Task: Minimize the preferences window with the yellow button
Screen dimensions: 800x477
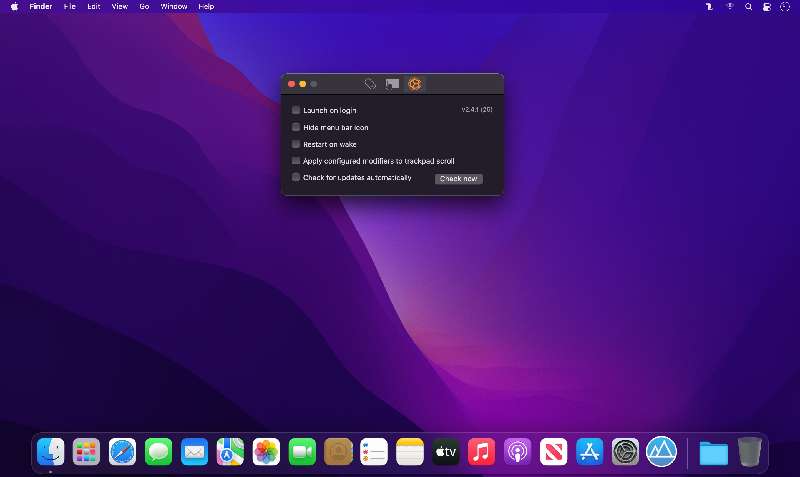Action: (x=303, y=84)
